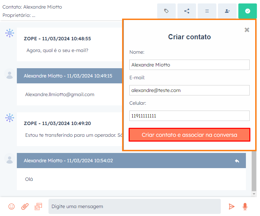Image resolution: width=260 pixels, height=216 pixels.
Task: Start voice recording with microphone icon
Action: tap(245, 206)
